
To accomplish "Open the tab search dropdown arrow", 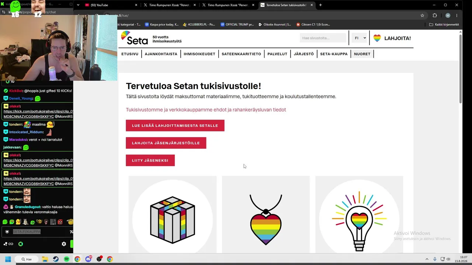I will (78, 5).
